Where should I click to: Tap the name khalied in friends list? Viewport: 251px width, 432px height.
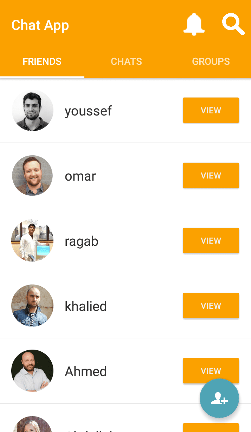coord(86,306)
